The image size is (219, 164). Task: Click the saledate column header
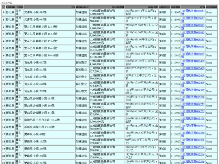176,7
